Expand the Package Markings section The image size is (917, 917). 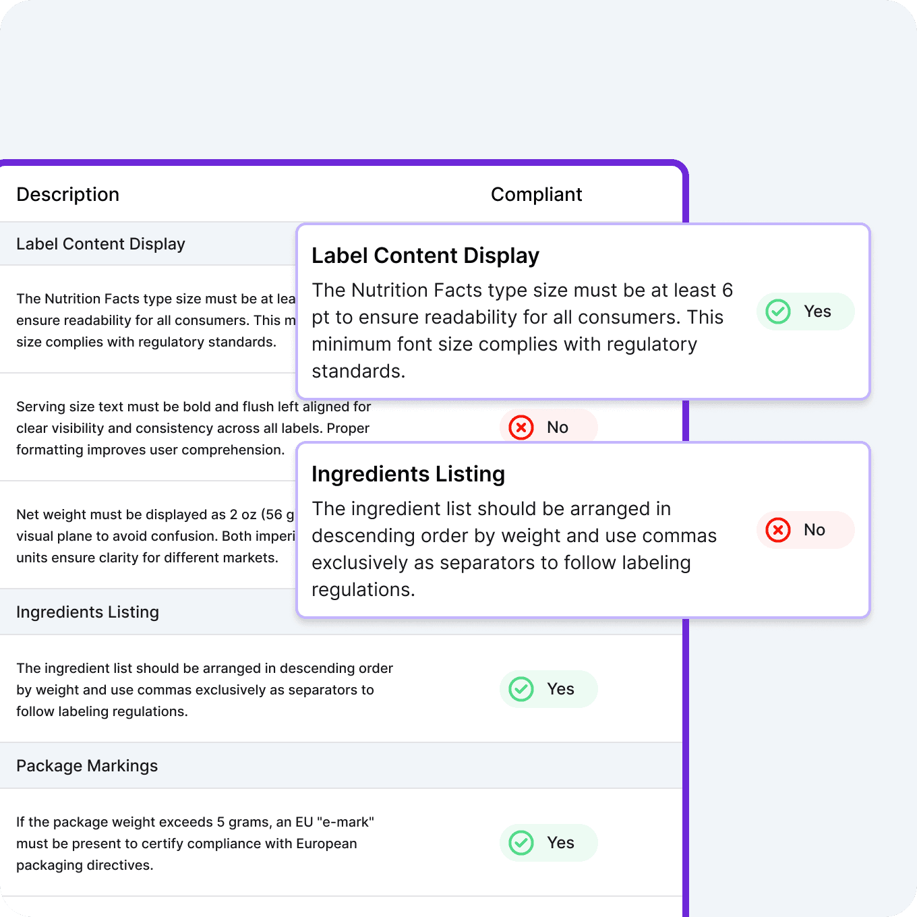coord(87,765)
